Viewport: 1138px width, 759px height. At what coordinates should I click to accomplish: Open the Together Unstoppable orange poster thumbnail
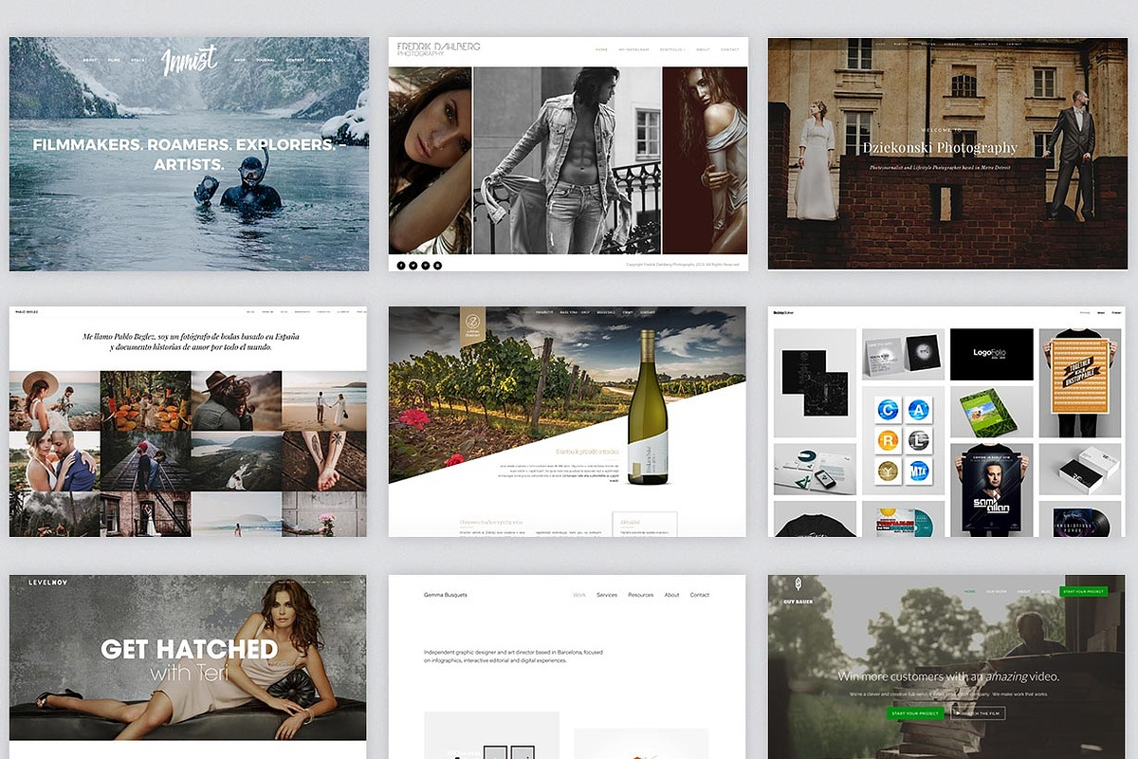[x=1081, y=382]
